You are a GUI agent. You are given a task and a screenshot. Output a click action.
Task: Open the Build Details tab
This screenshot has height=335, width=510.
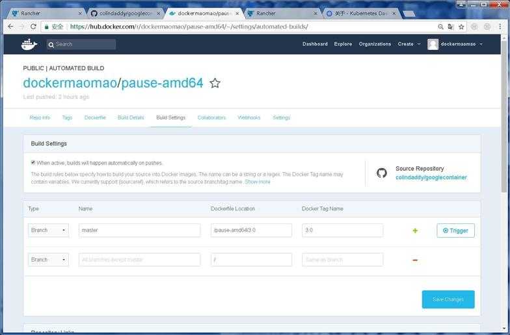point(131,118)
